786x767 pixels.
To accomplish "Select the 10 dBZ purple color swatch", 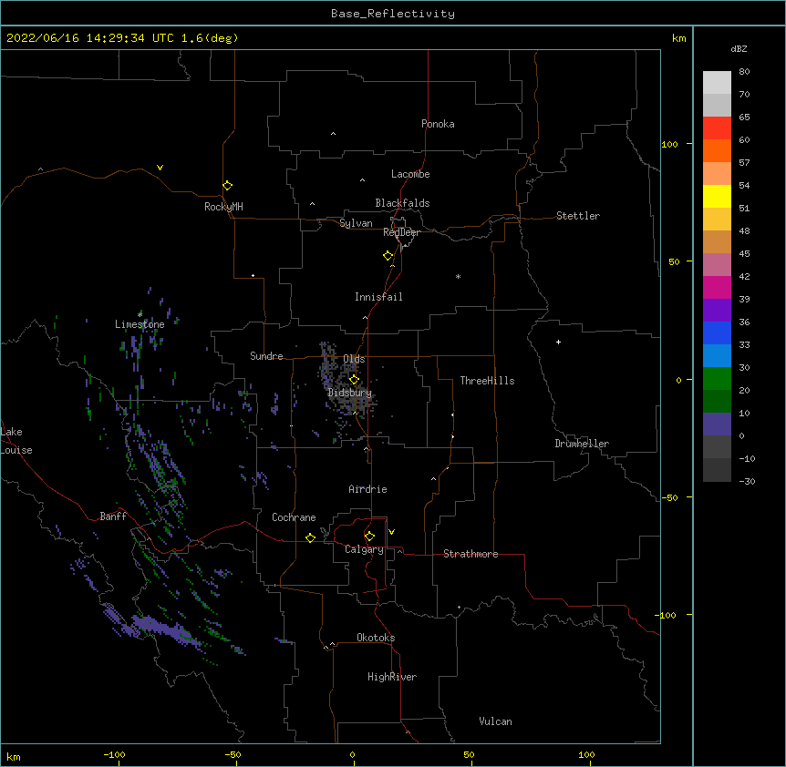I will 717,424.
